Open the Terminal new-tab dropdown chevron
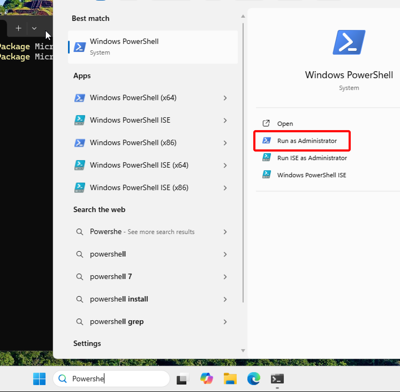 point(34,28)
